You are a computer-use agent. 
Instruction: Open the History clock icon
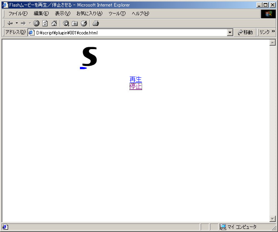pos(84,23)
